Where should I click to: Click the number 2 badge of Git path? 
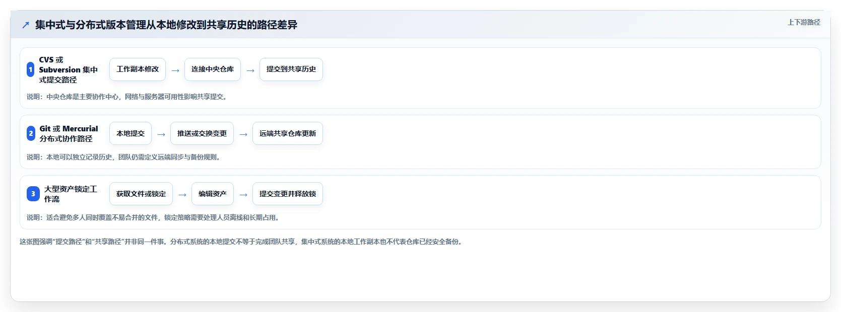[31, 133]
